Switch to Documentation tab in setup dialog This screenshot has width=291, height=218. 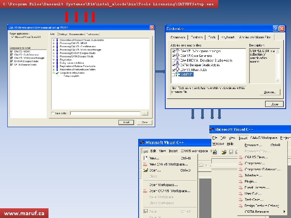(77, 34)
